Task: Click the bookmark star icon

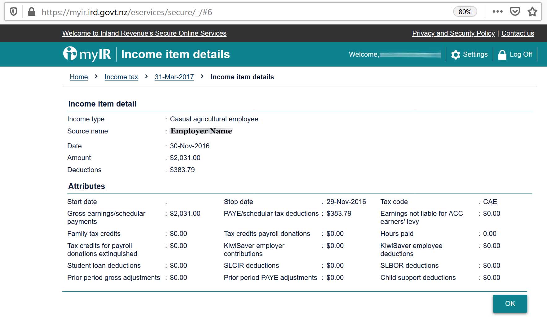Action: point(532,11)
